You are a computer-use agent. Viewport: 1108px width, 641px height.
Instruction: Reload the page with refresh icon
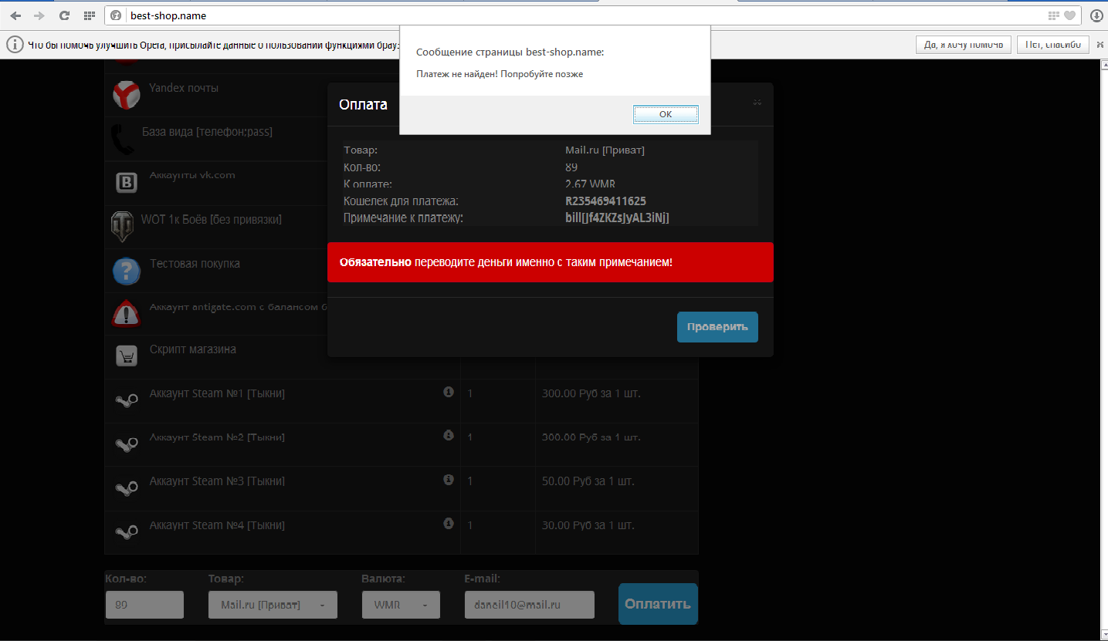coord(65,15)
